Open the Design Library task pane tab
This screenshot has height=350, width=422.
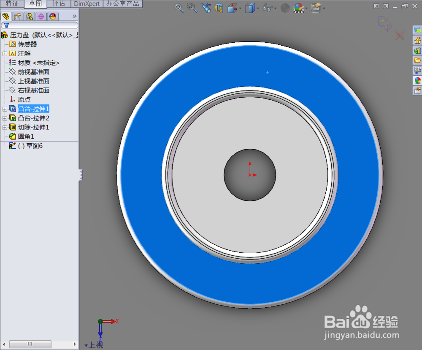tap(417, 50)
